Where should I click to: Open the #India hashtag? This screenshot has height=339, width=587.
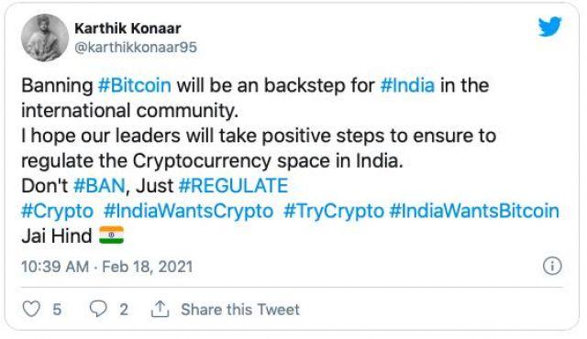[x=407, y=85]
